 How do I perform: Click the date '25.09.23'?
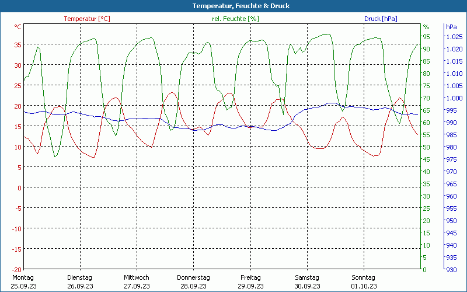pos(23,286)
